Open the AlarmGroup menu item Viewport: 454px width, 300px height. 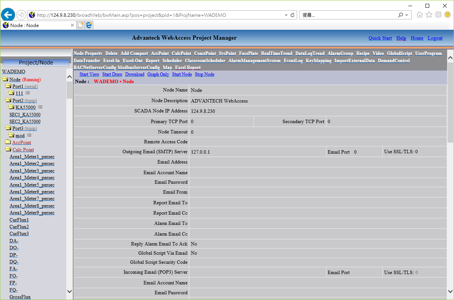click(340, 53)
